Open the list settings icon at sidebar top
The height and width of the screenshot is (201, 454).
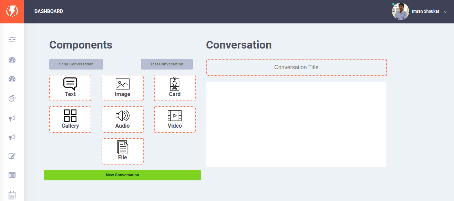point(12,40)
